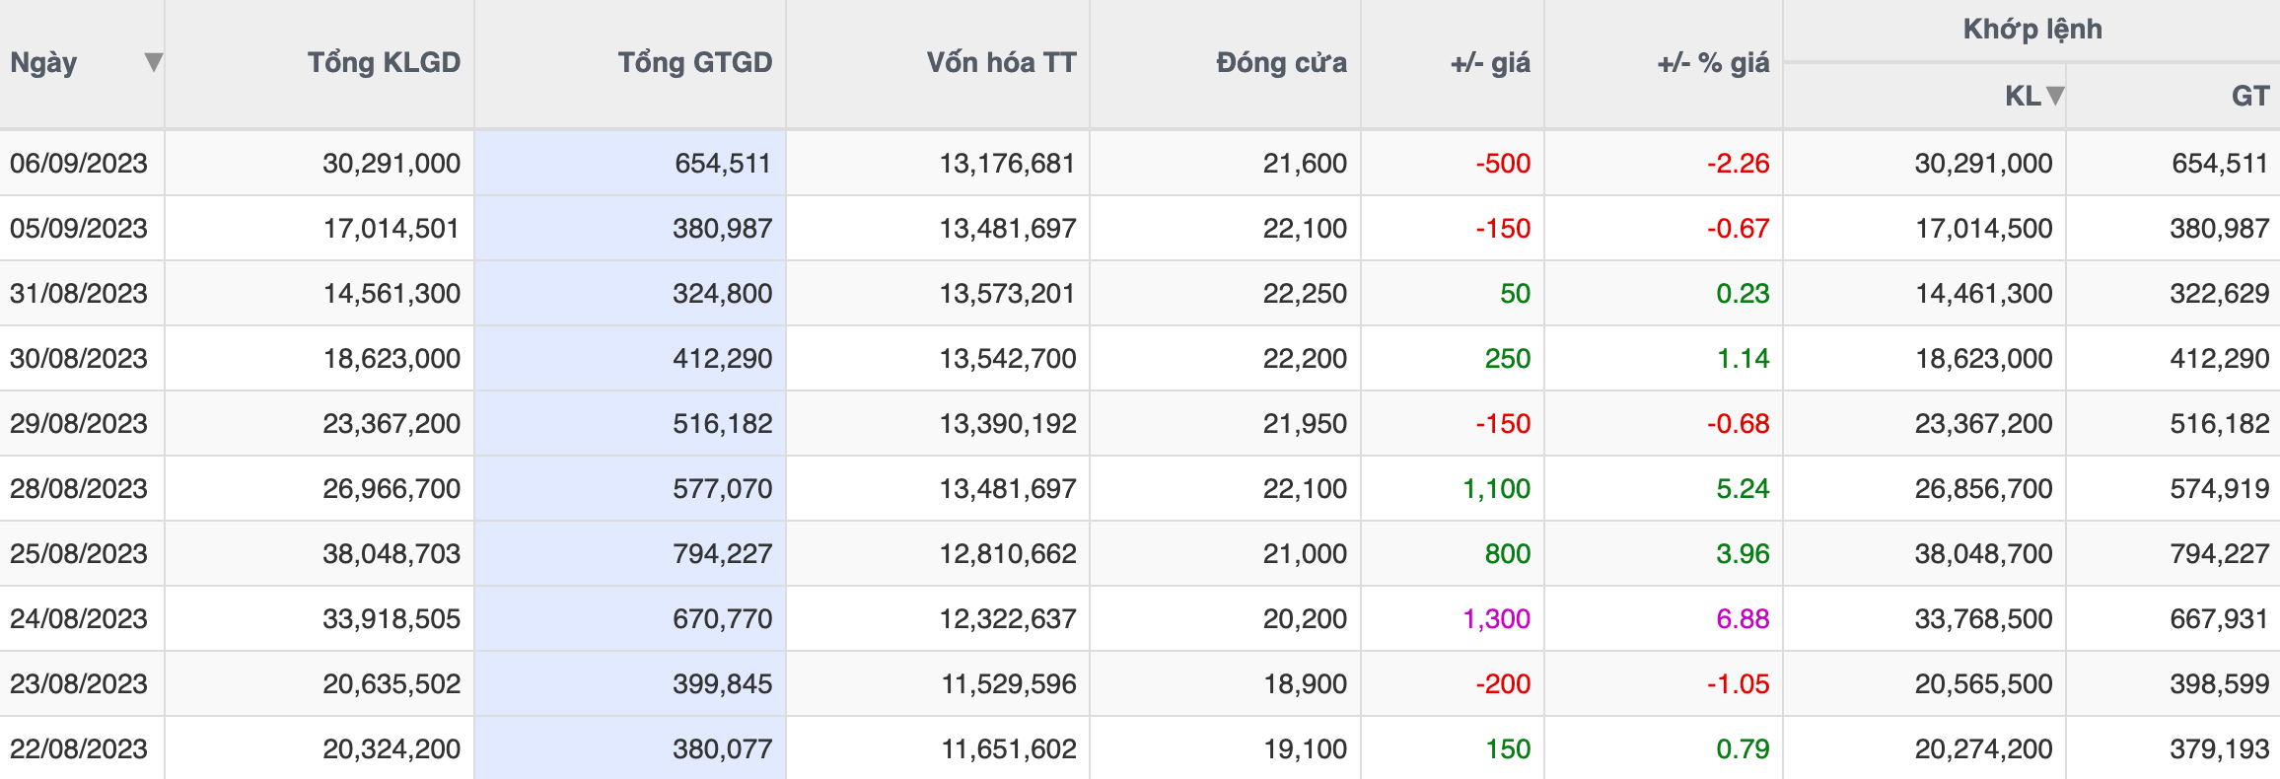2280x779 pixels.
Task: Click Khớp lệnh KL value 26,856,700
Action: 1984,488
